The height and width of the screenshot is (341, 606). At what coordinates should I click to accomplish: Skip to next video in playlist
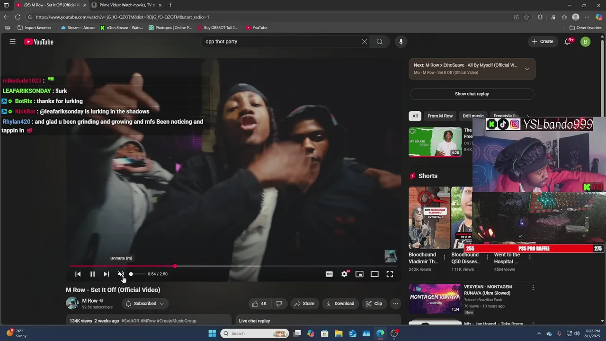107,274
